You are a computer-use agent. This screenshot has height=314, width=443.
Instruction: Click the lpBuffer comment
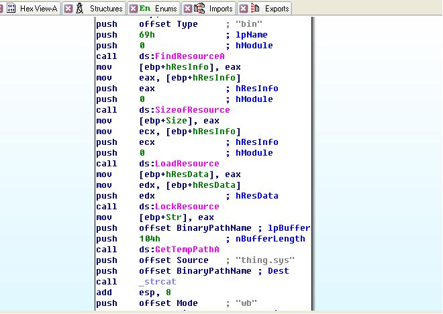[289, 228]
